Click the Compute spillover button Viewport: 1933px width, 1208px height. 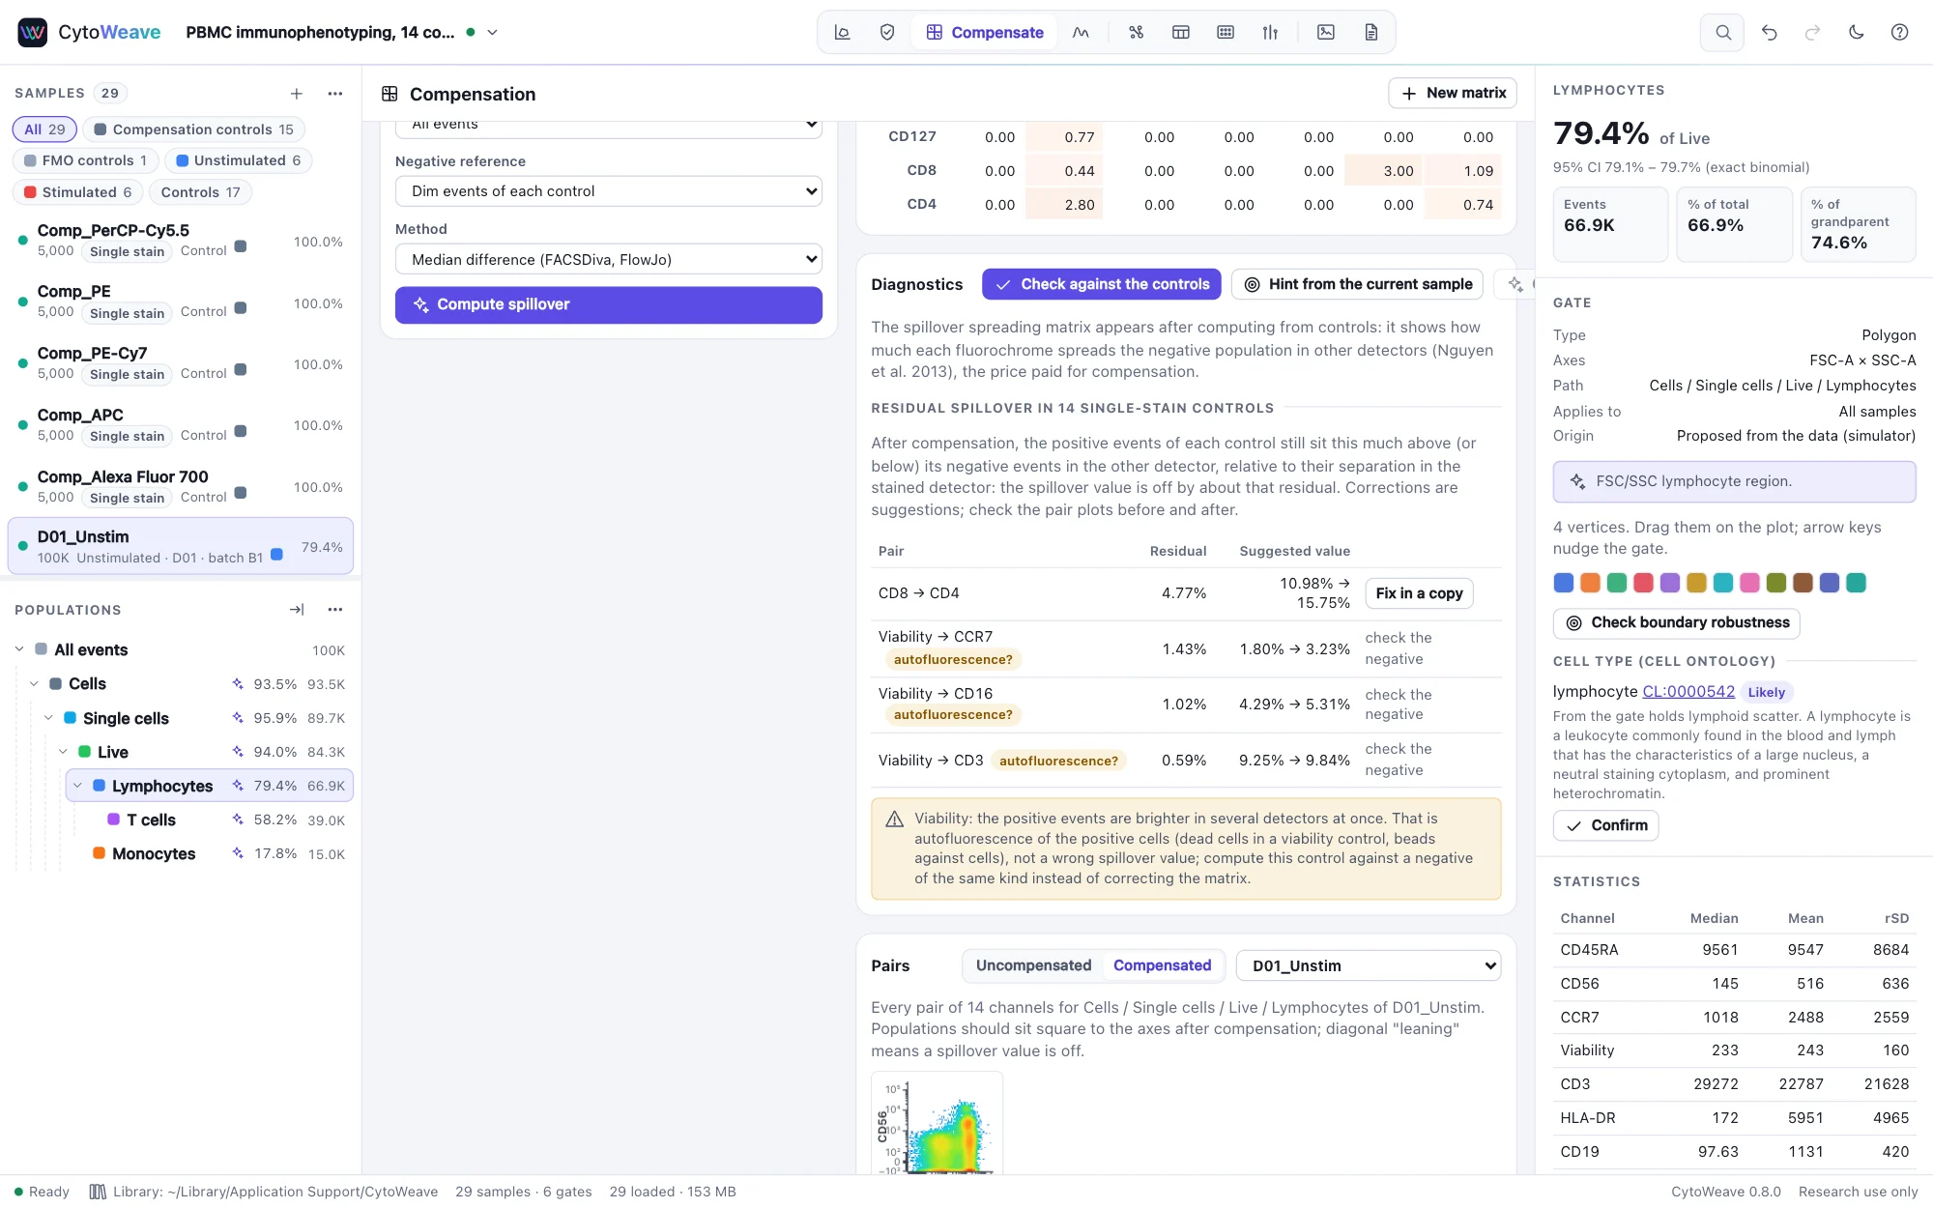click(x=609, y=304)
